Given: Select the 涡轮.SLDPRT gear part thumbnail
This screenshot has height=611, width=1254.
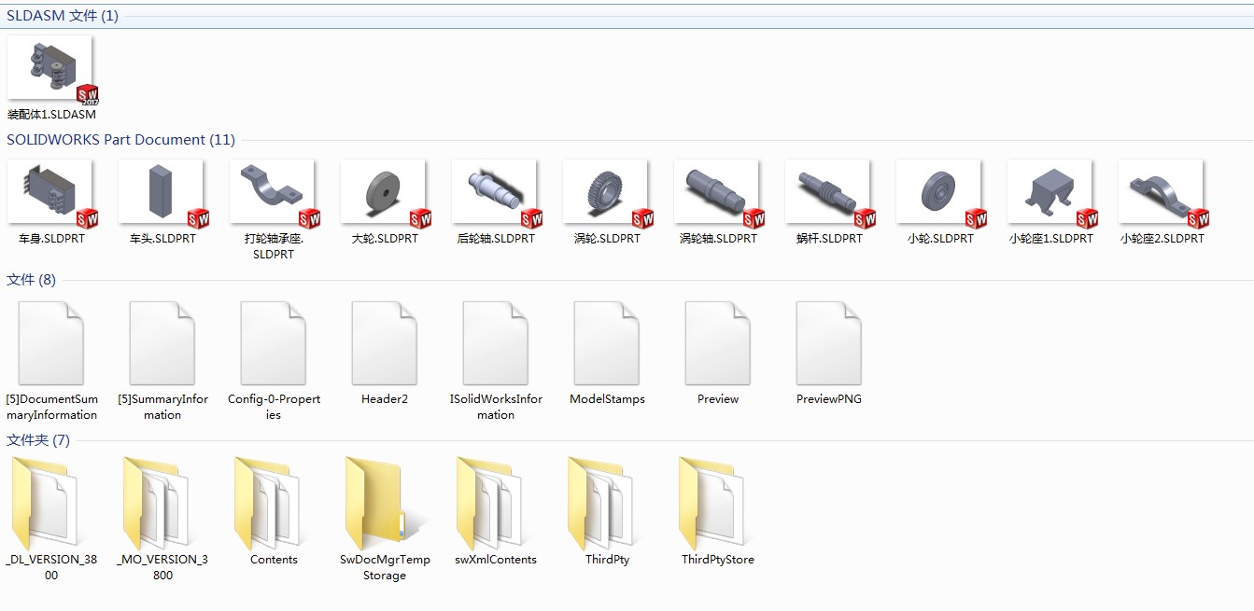Looking at the screenshot, I should coord(607,193).
